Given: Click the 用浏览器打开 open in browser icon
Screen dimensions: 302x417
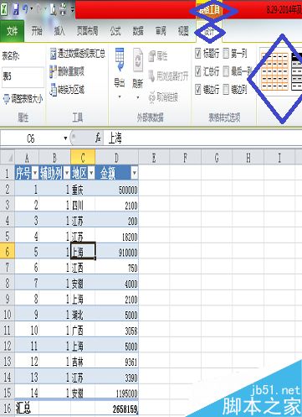Looking at the screenshot, I should coord(152,76).
